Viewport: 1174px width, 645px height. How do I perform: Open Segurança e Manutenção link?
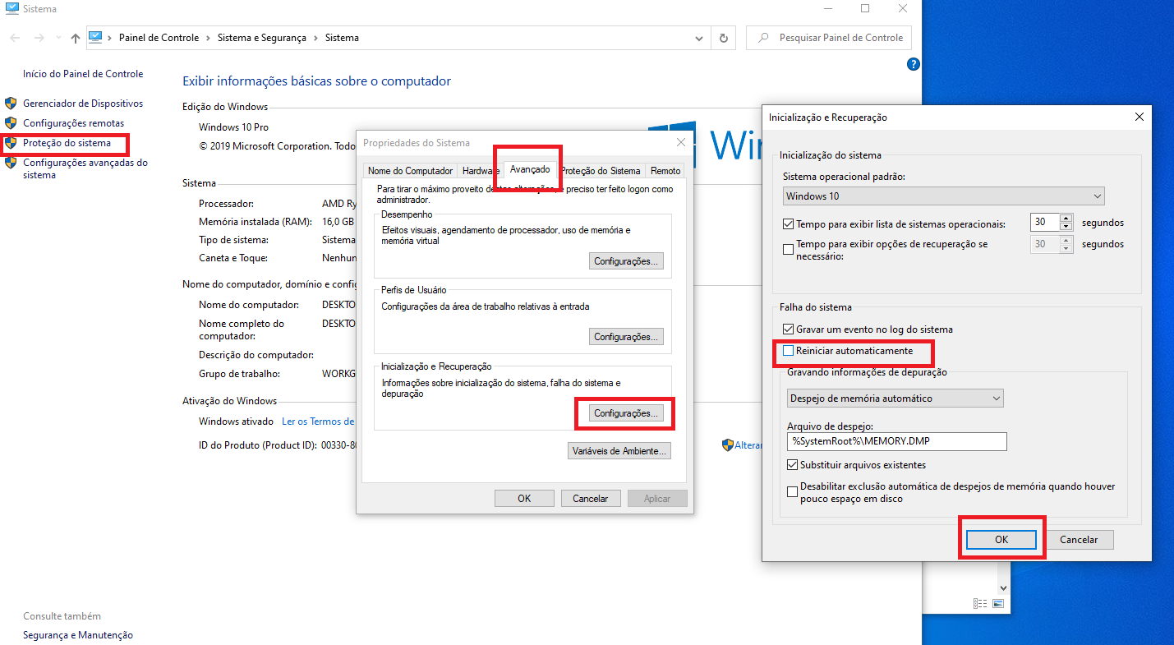78,635
